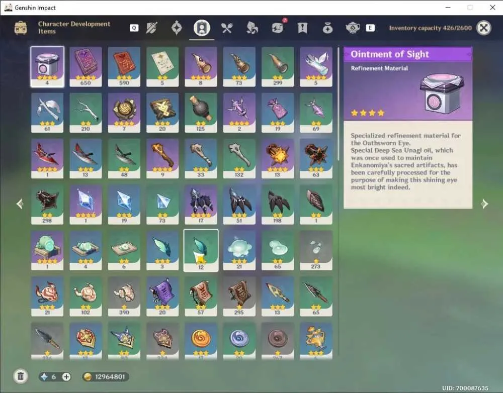The width and height of the screenshot is (503, 393).
Task: Open the Food tab with fork-and-knife icon
Action: tap(227, 28)
